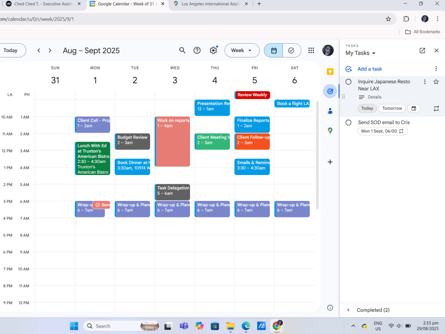Open Budget Review event Tuesday

point(133,142)
